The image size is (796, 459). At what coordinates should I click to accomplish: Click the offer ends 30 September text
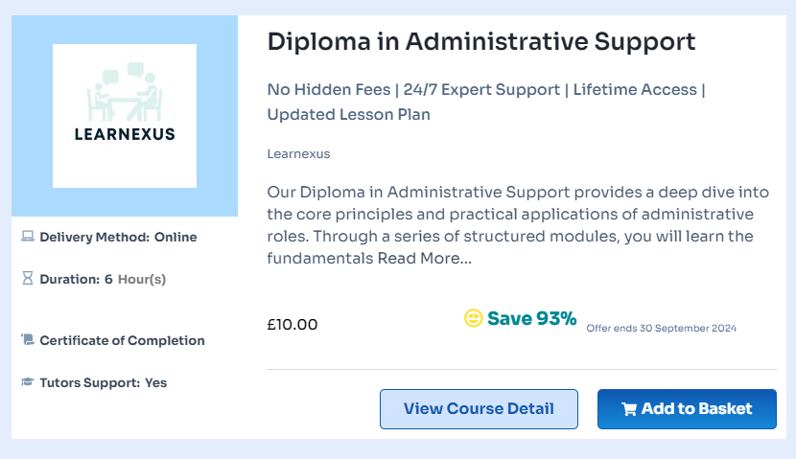pyautogui.click(x=661, y=328)
